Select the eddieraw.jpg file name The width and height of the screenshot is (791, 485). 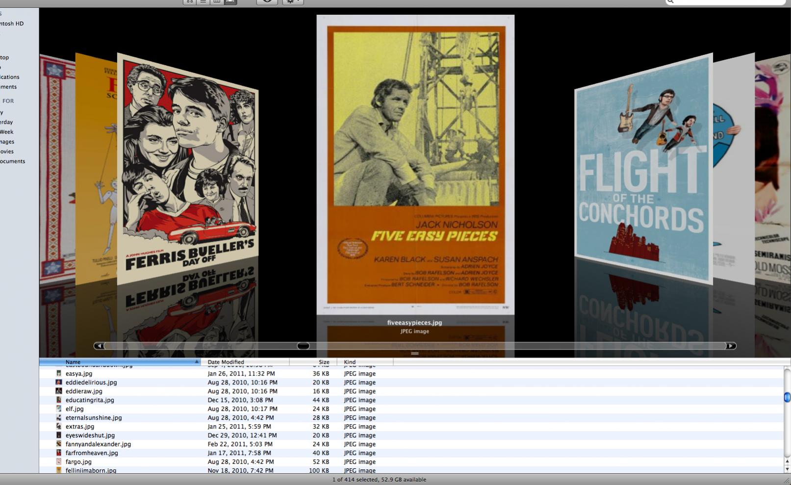click(84, 391)
